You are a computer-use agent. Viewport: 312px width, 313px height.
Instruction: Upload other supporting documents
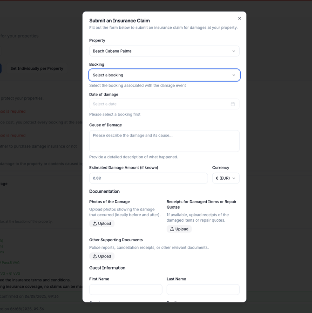tap(102, 256)
